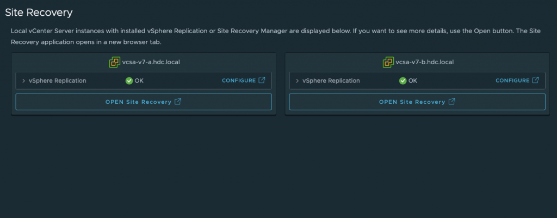Screen dimensions: 557x218
Task: Click the OK status text for vcsa-v7-a
Action: point(139,80)
